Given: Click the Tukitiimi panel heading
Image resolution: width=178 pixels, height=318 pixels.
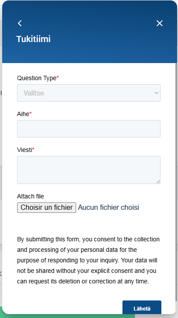Looking at the screenshot, I should (x=33, y=39).
